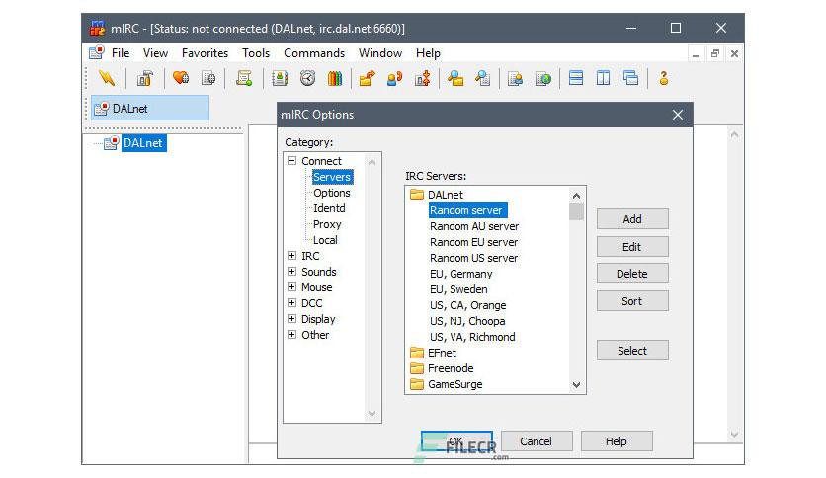Click the Edit server button

[x=632, y=246]
